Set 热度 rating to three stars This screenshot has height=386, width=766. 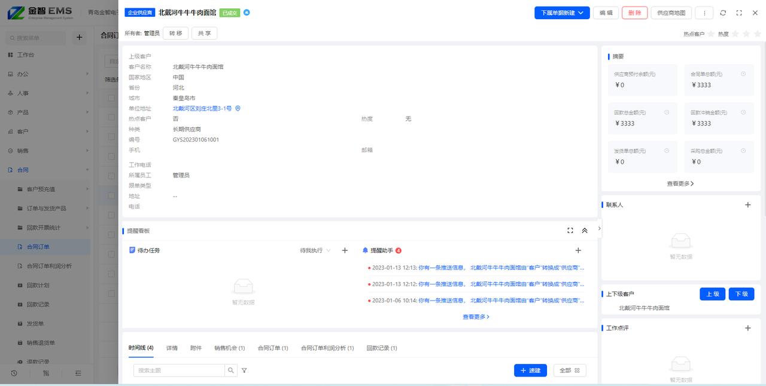coord(758,34)
